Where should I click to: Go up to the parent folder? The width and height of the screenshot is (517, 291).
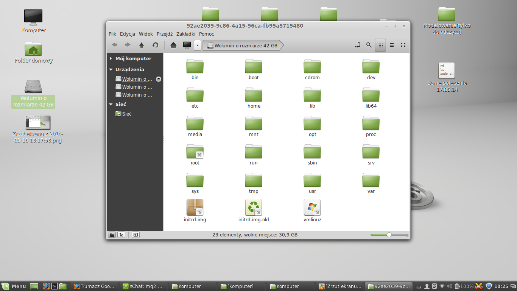pos(142,45)
